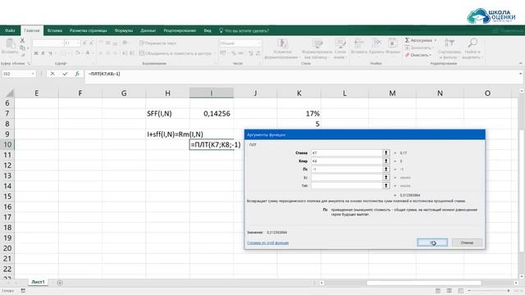Open Sort & Filter (Сортировка и фильтр)

[x=450, y=49]
